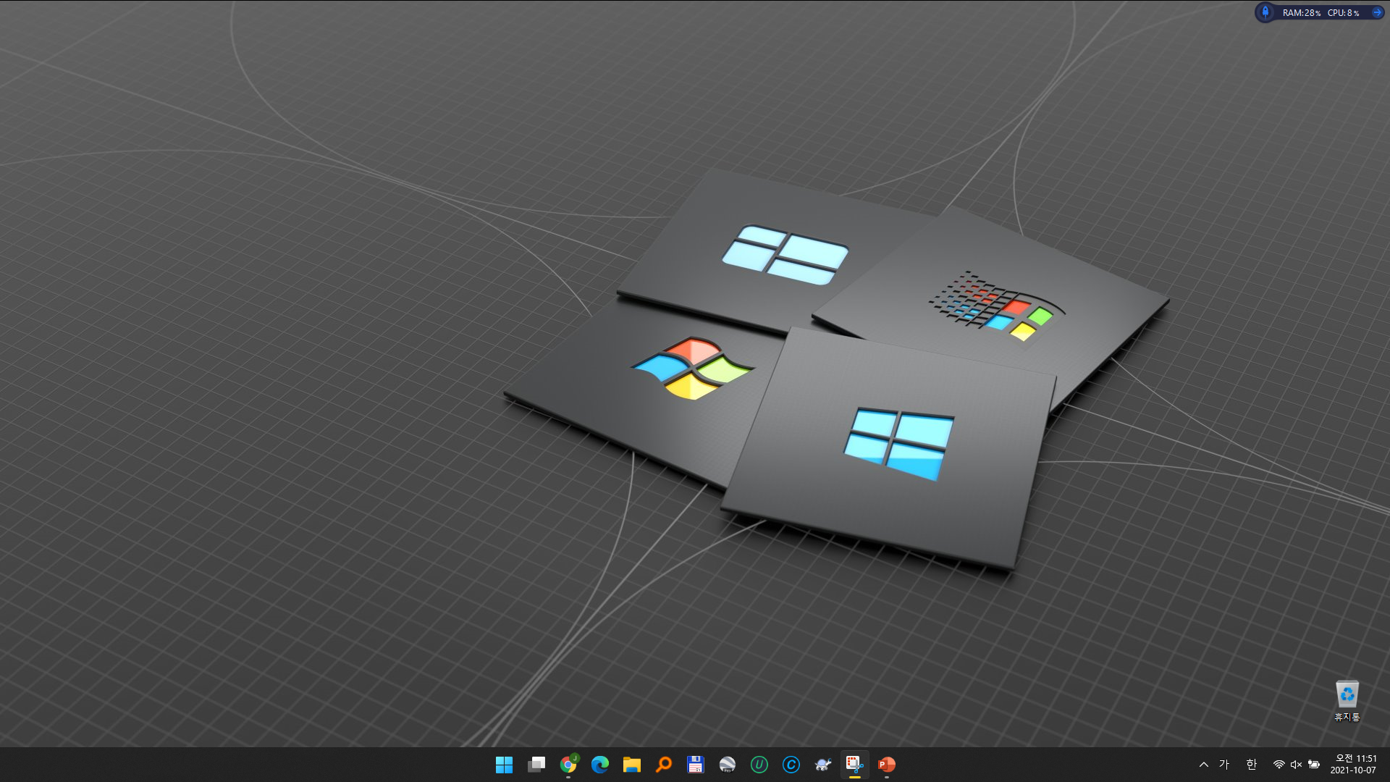The height and width of the screenshot is (782, 1390).
Task: Switch to PowerPoint in the taskbar
Action: [887, 765]
